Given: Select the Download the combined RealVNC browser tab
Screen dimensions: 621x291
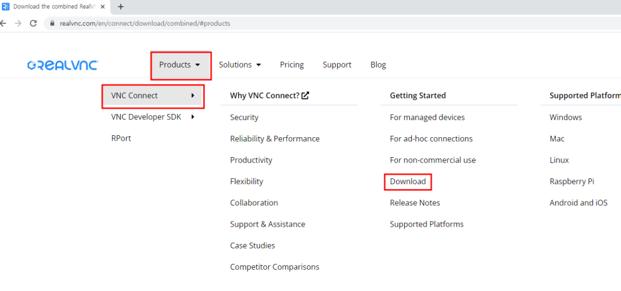Looking at the screenshot, I should click(54, 7).
